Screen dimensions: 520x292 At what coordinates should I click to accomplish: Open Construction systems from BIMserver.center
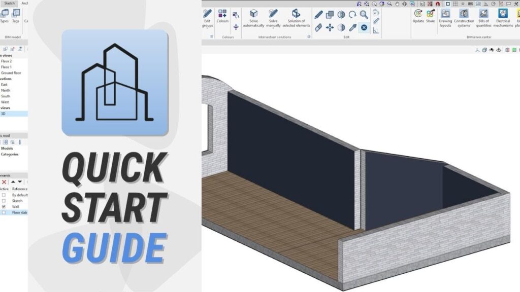[x=464, y=14]
